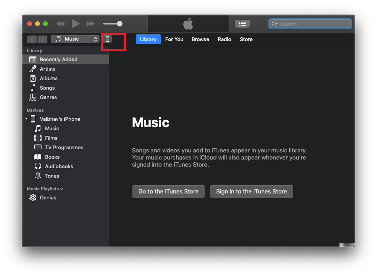Click the Films filmstrip icon

(38, 138)
